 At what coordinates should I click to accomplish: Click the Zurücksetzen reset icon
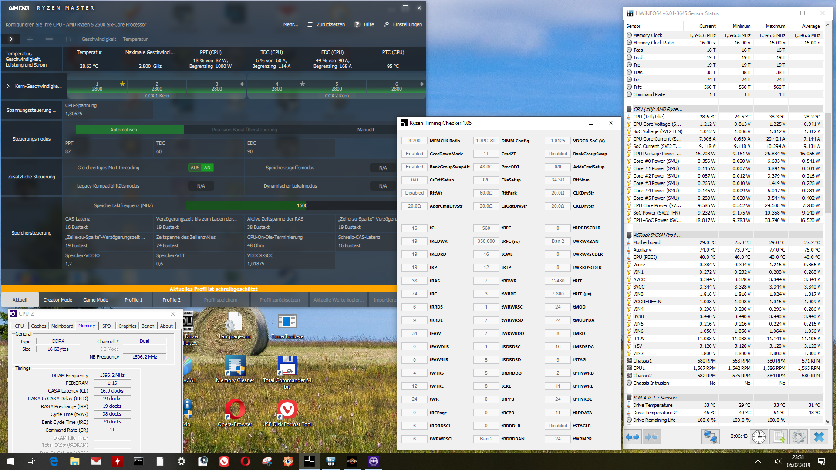pos(310,24)
